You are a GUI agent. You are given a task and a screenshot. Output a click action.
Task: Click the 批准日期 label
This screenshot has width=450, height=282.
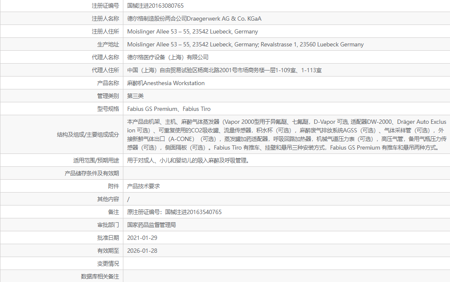click(x=108, y=238)
